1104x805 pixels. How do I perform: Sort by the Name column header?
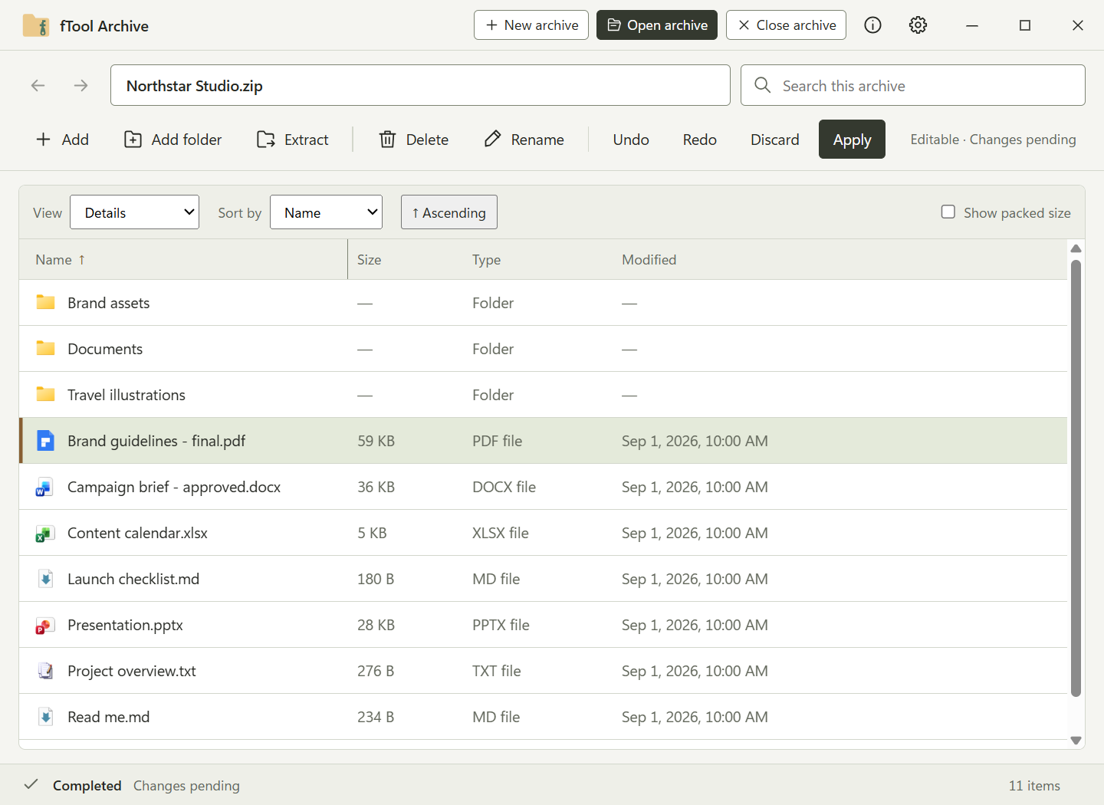tap(183, 259)
